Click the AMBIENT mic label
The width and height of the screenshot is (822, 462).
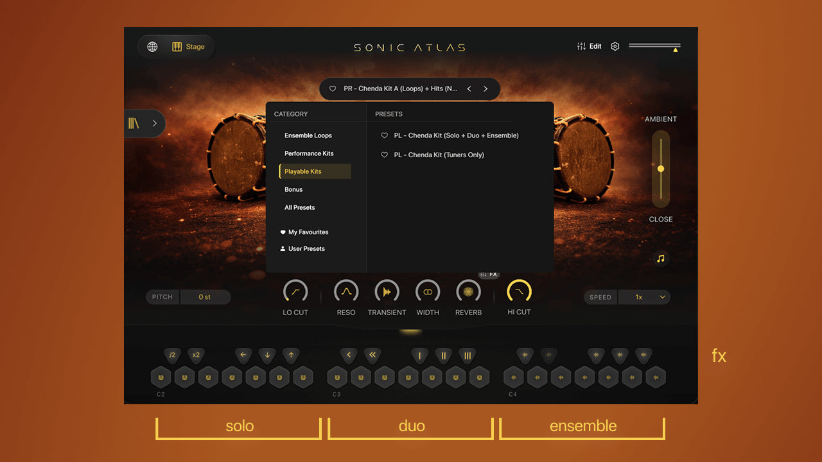(x=661, y=119)
